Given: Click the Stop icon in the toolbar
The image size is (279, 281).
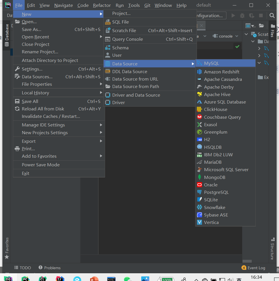Looking at the screenshot, I should [x=261, y=15].
